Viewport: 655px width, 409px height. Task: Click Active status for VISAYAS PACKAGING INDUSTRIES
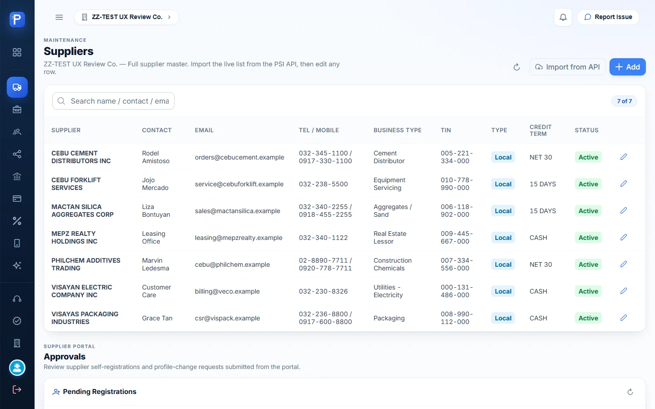click(x=588, y=318)
